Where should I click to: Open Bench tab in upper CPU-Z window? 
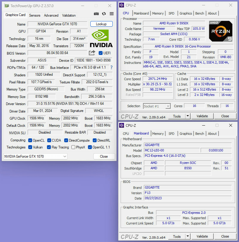(199, 13)
